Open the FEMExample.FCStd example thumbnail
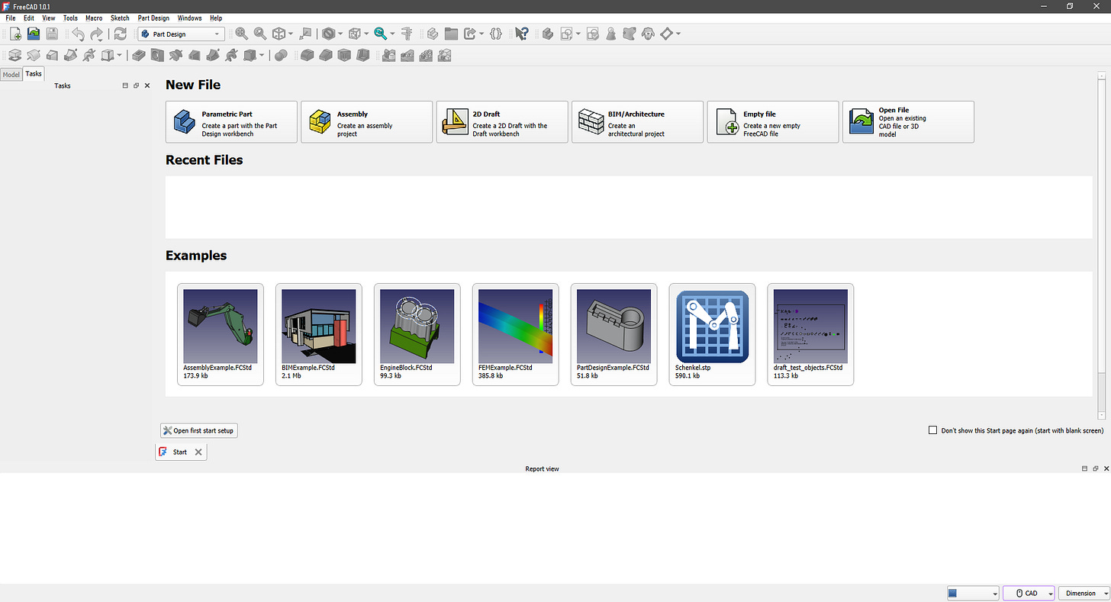 click(x=516, y=334)
